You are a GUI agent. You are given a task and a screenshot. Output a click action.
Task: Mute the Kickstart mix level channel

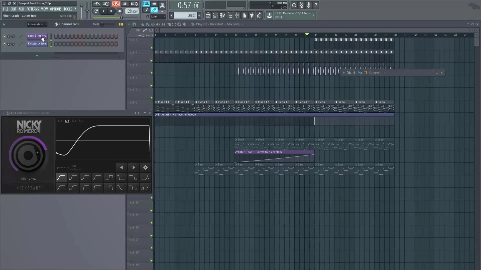(4, 44)
